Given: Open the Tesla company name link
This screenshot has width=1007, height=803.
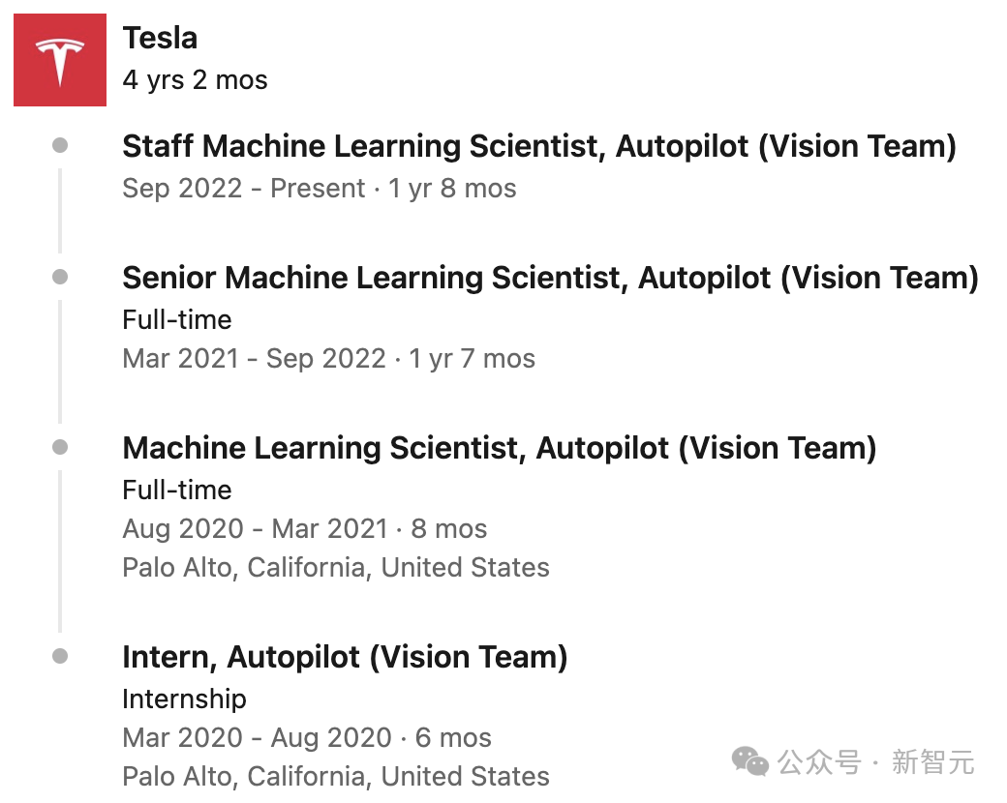Looking at the screenshot, I should (160, 38).
